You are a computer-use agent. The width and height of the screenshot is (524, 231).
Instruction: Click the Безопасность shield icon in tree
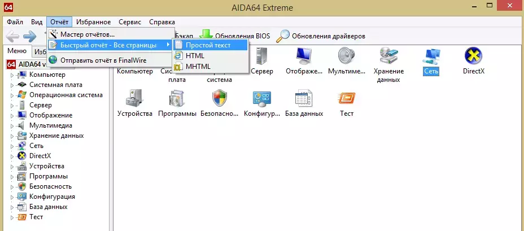point(21,186)
